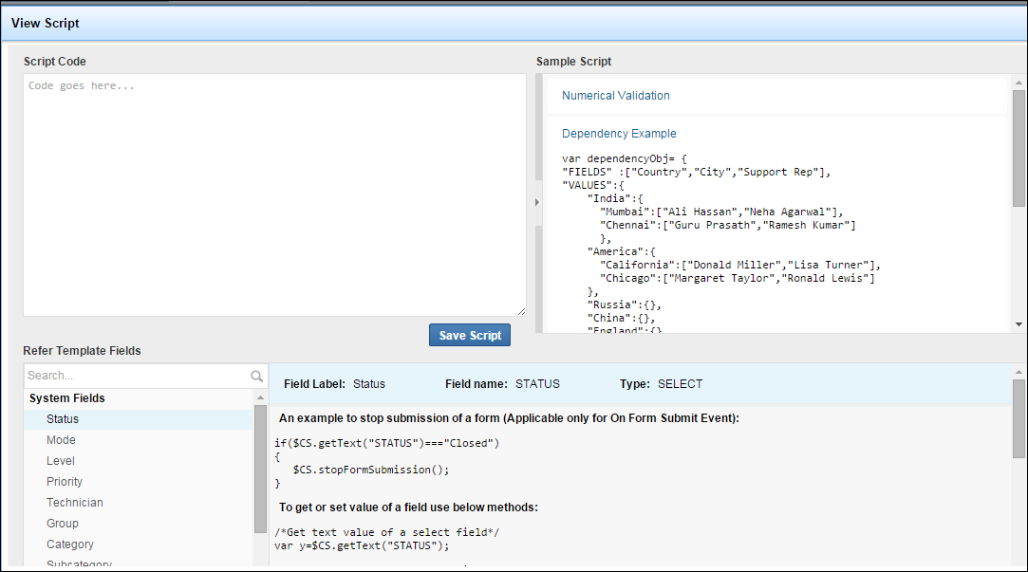Click the search magnifier icon in template fields
The height and width of the screenshot is (572, 1028).
click(x=257, y=377)
